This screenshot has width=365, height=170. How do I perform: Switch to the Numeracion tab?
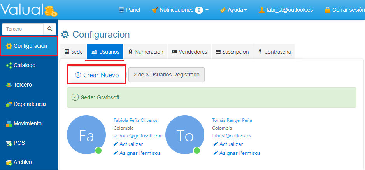click(x=146, y=52)
